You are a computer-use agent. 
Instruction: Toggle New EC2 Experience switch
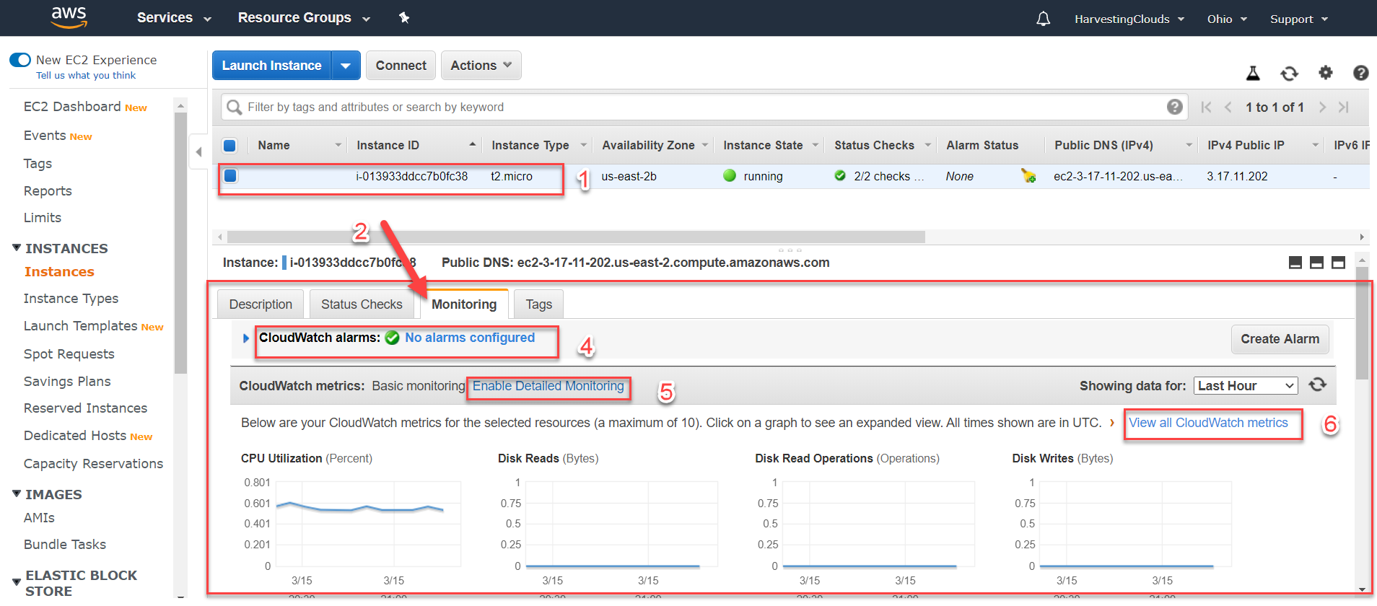[20, 60]
